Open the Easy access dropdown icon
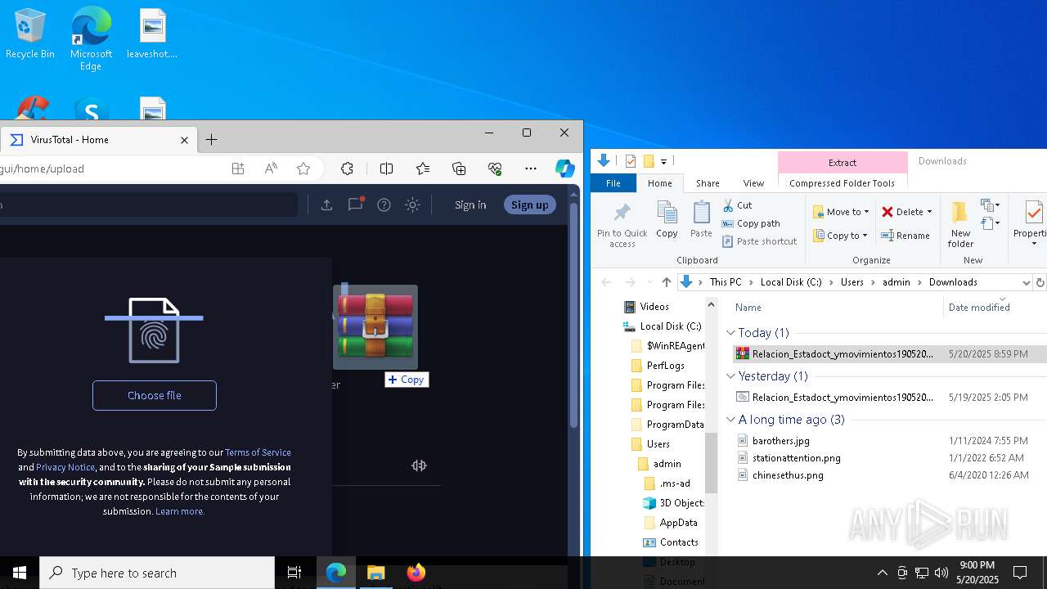 coord(991,223)
